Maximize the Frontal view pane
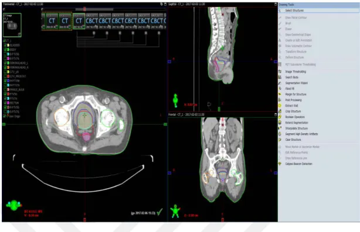 (276, 115)
